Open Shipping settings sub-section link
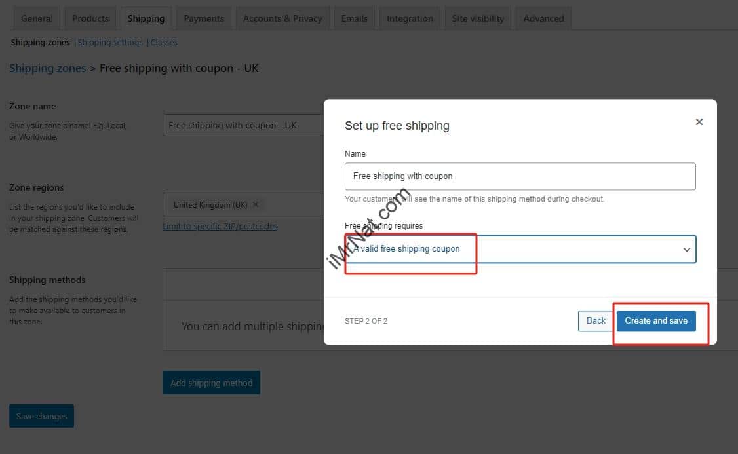738x454 pixels. (110, 43)
